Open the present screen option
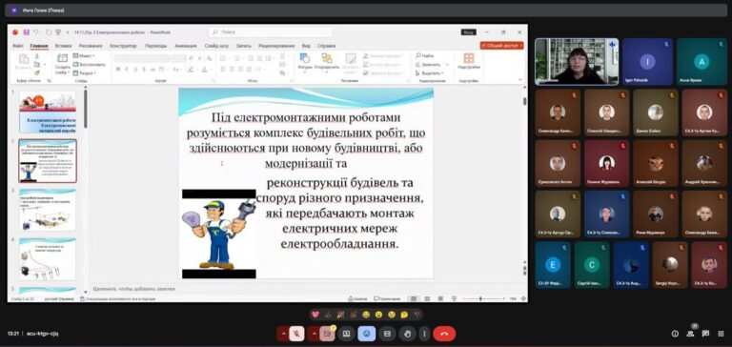 tap(346, 334)
